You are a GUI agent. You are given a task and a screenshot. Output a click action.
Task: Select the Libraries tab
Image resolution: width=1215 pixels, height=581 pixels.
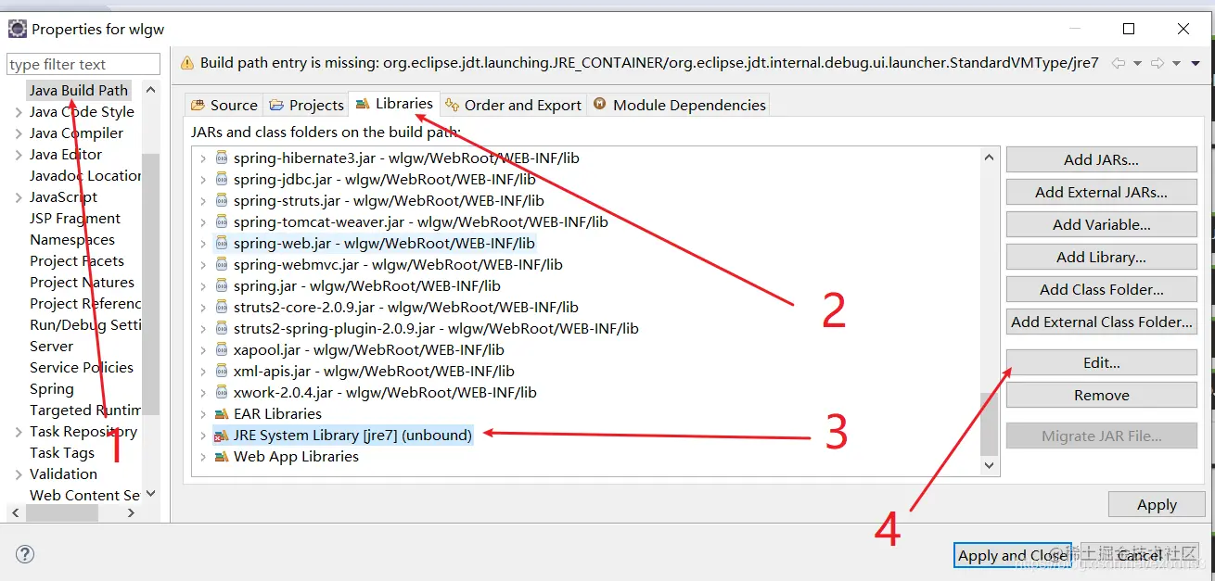pyautogui.click(x=394, y=104)
